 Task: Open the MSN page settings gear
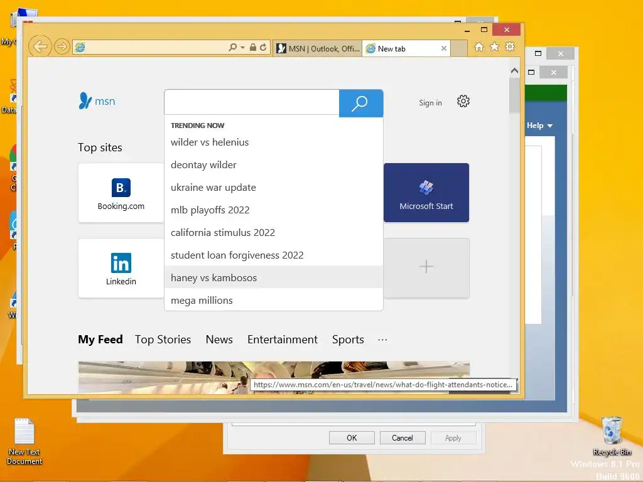point(463,101)
